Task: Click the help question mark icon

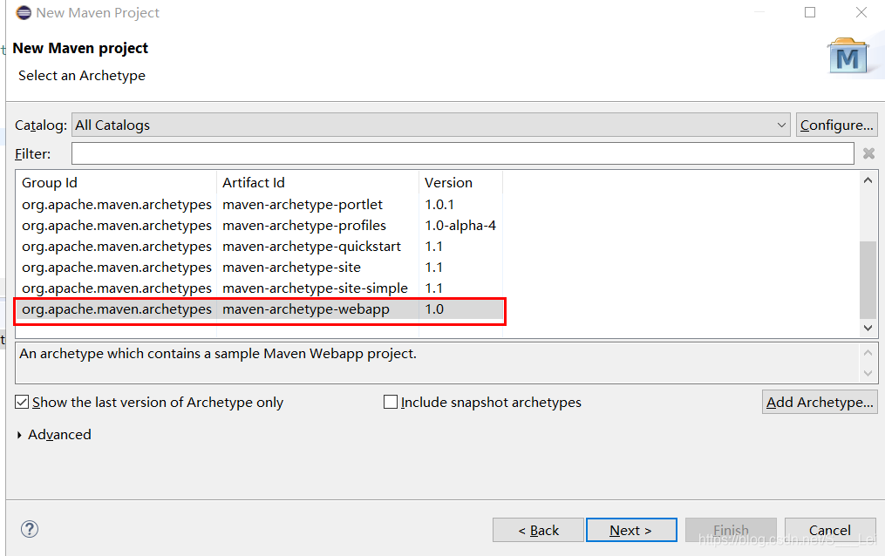Action: (x=30, y=529)
